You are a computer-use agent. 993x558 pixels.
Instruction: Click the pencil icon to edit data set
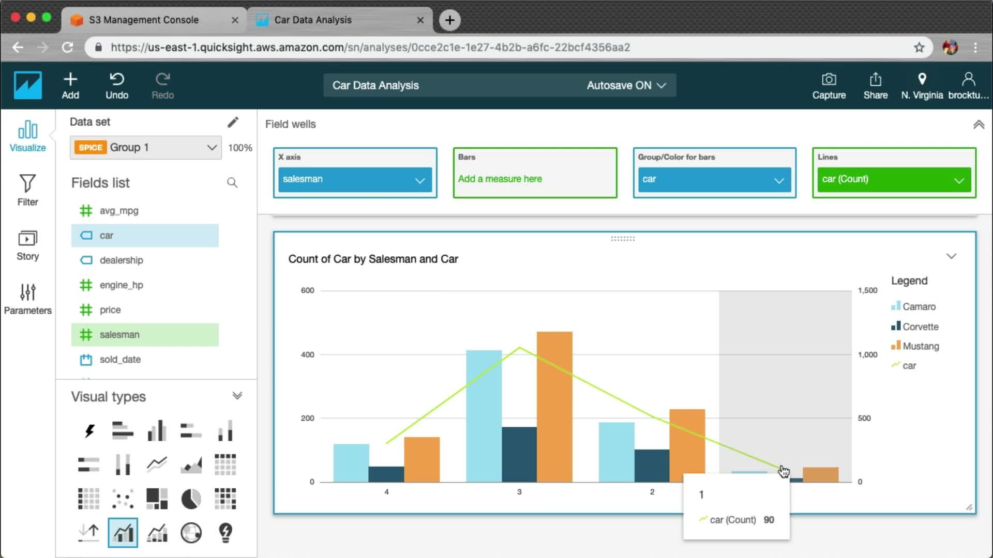(x=233, y=122)
